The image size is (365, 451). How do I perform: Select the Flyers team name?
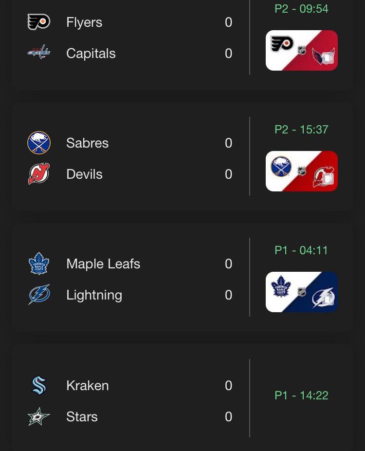84,22
